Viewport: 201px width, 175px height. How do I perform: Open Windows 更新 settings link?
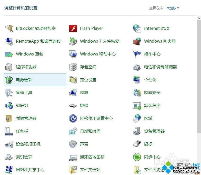coord(29,54)
